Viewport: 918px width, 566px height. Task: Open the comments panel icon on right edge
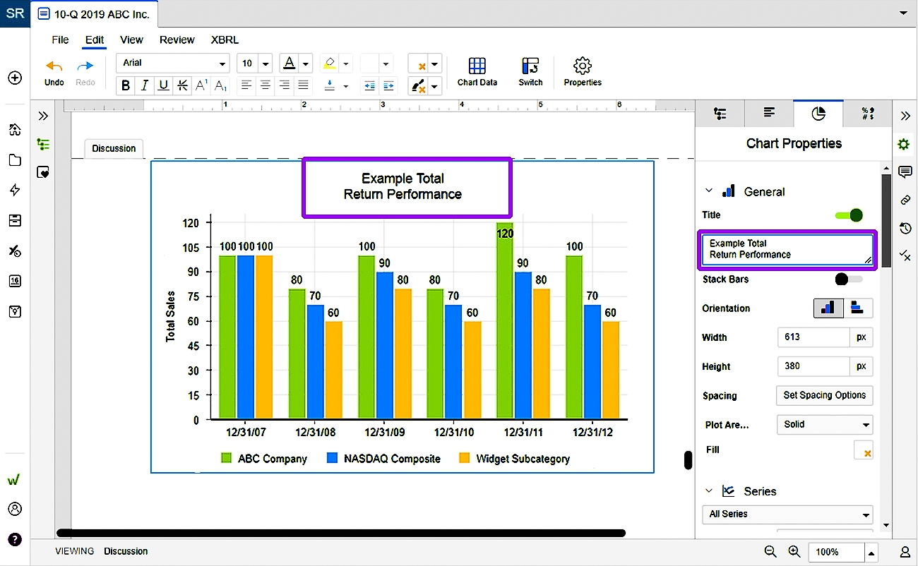pyautogui.click(x=906, y=171)
